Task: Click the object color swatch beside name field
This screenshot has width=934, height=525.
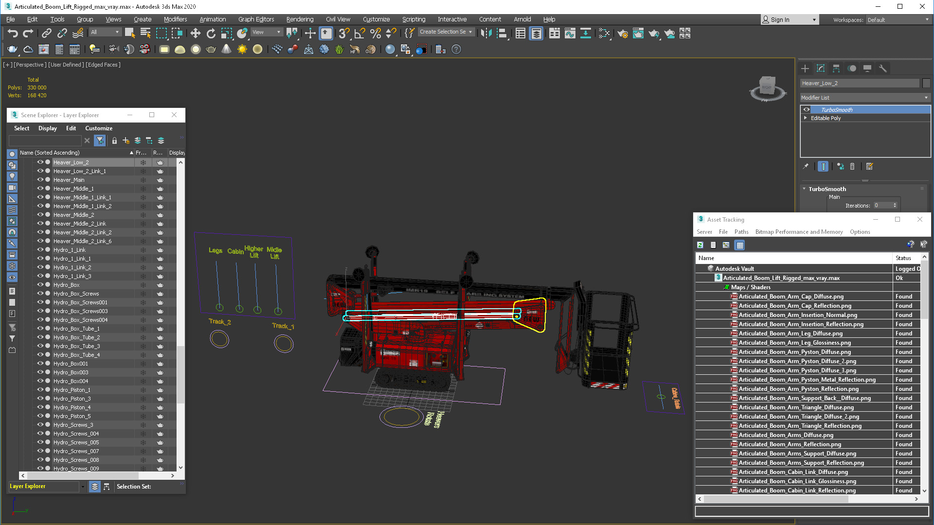Action: [926, 83]
